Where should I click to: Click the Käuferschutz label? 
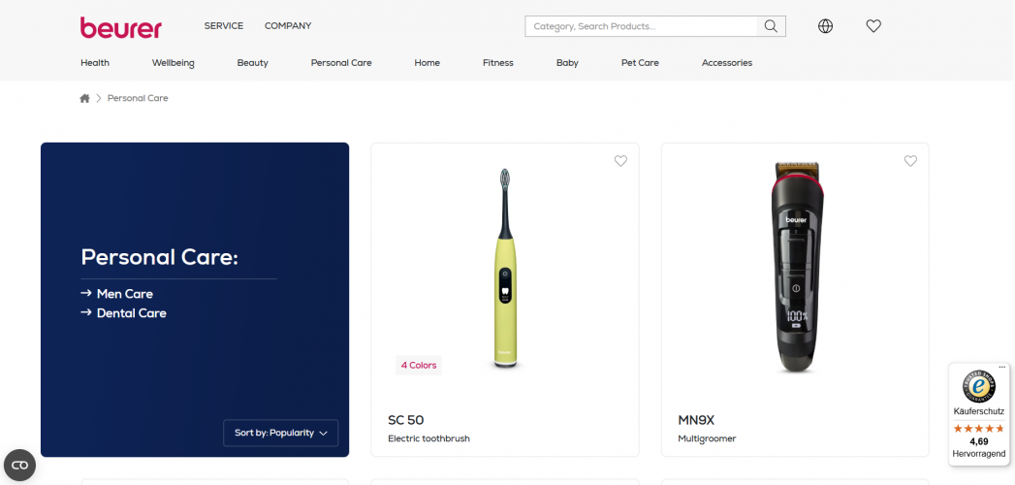pos(979,411)
